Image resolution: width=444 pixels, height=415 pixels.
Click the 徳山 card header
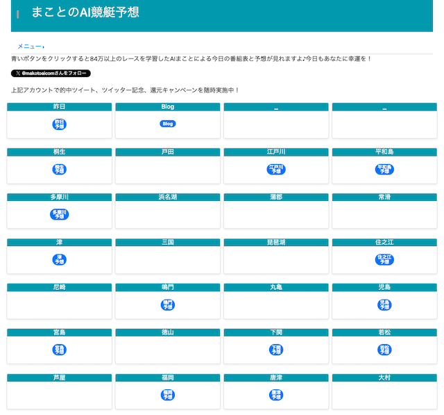[x=168, y=332]
